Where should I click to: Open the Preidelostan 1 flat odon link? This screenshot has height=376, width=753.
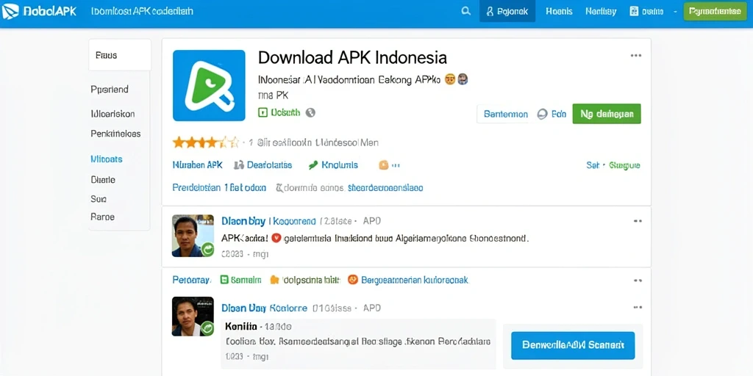[219, 188]
